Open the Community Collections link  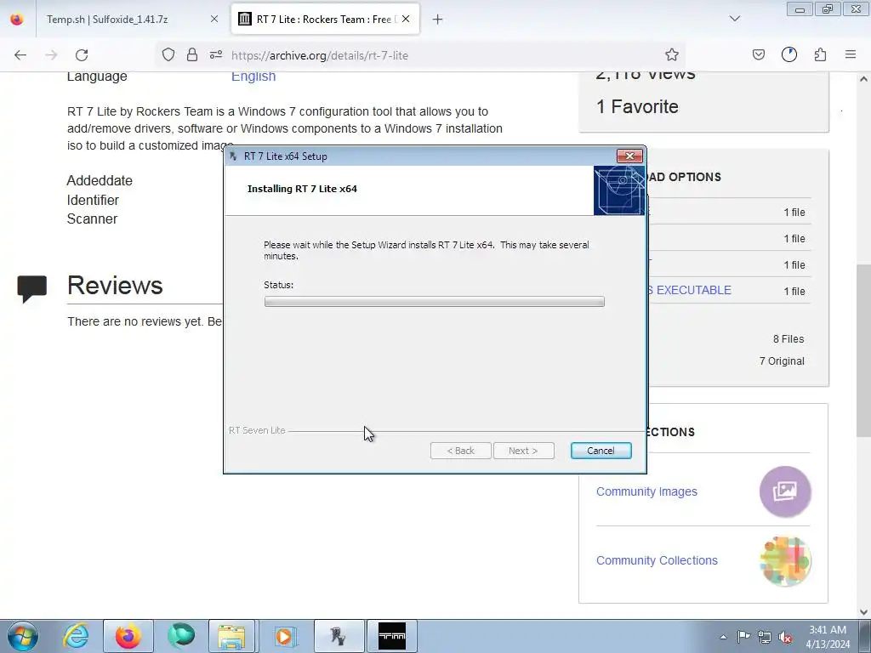657,560
